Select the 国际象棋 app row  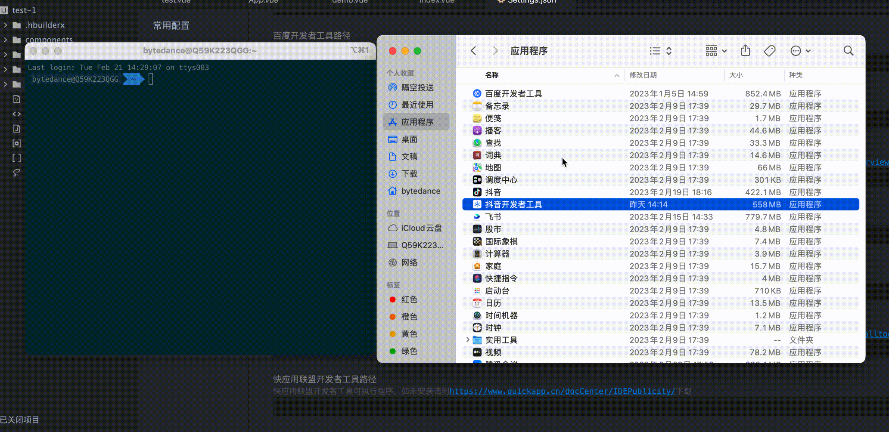click(661, 241)
